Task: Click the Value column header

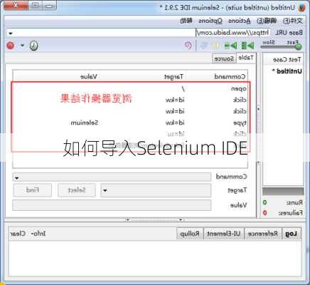Action: 89,76
